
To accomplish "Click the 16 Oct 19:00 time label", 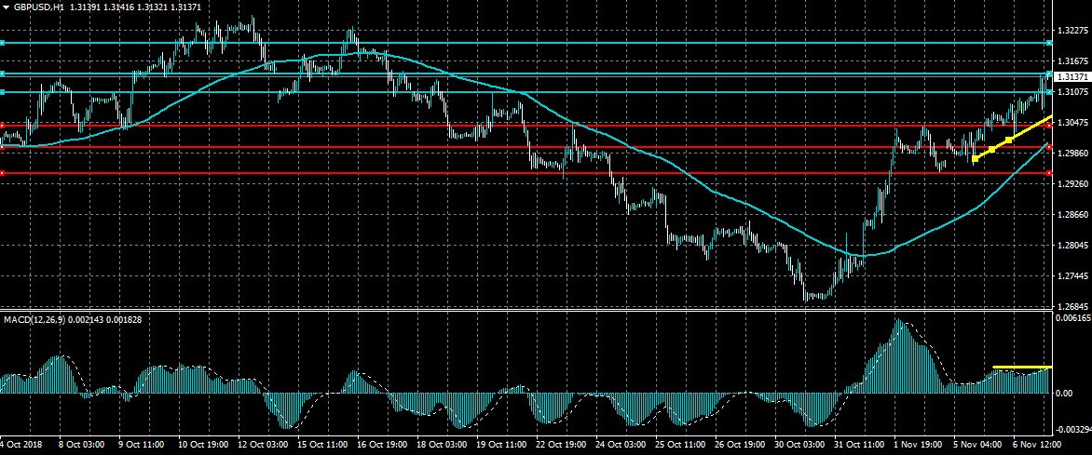I will tap(381, 443).
